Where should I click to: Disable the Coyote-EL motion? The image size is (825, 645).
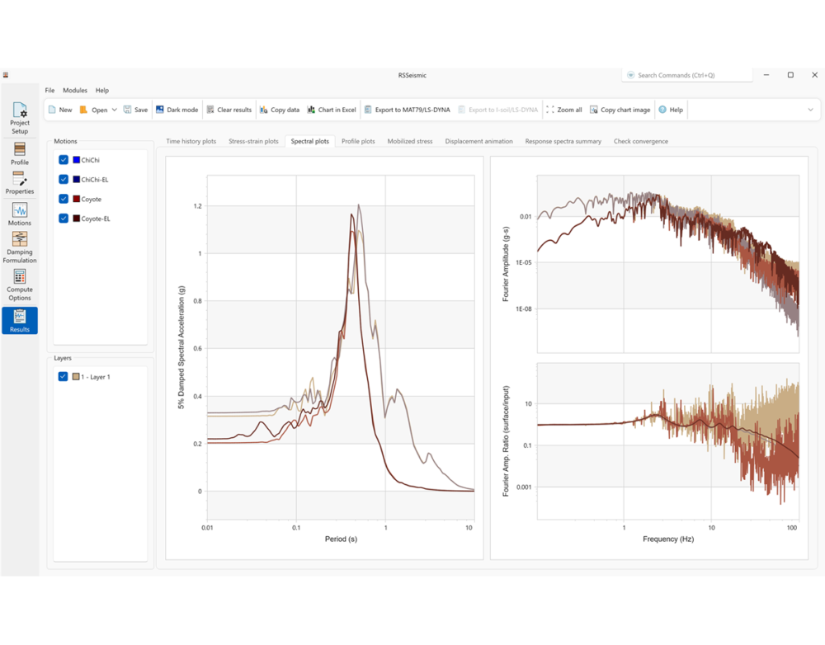click(x=63, y=218)
